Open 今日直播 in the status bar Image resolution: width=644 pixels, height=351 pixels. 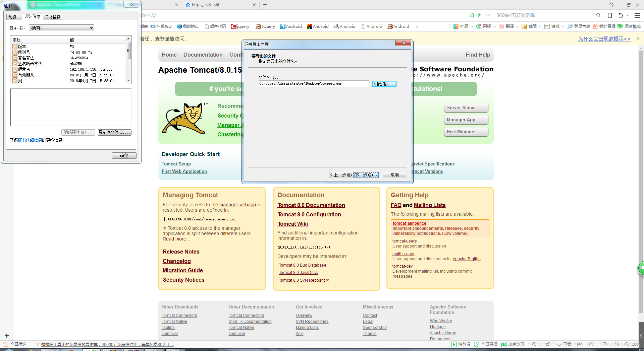pos(486,344)
